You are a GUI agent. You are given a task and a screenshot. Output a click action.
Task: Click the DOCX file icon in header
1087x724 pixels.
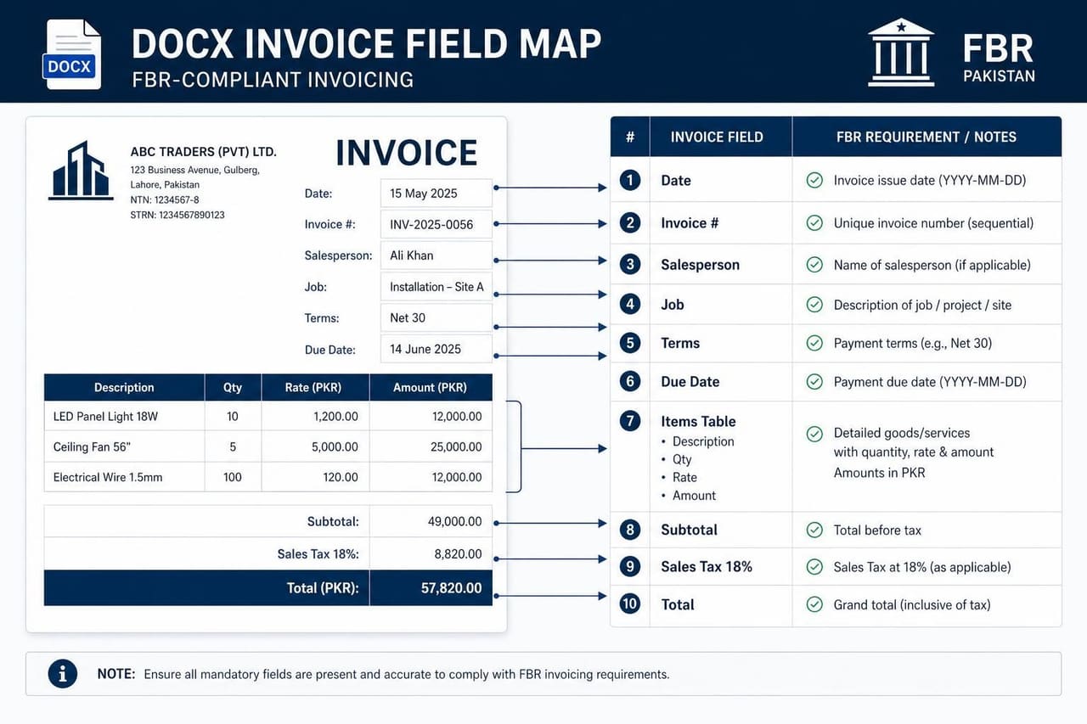point(71,54)
